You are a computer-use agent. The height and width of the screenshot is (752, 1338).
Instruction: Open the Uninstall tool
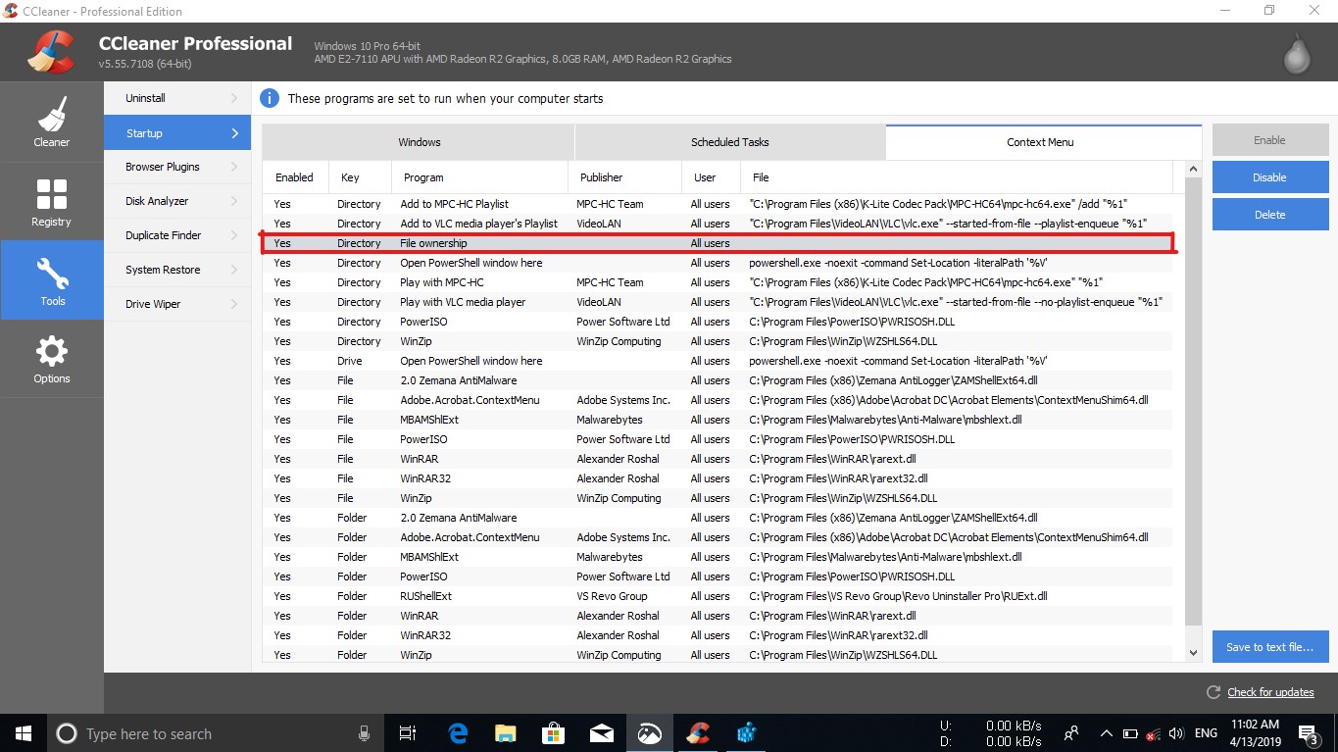177,98
